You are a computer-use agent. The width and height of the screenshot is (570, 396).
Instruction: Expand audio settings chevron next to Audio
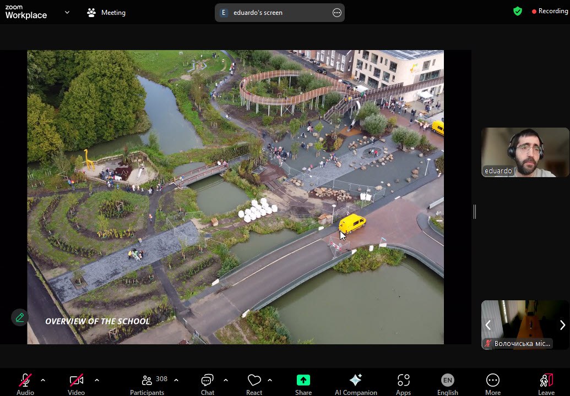pos(43,380)
